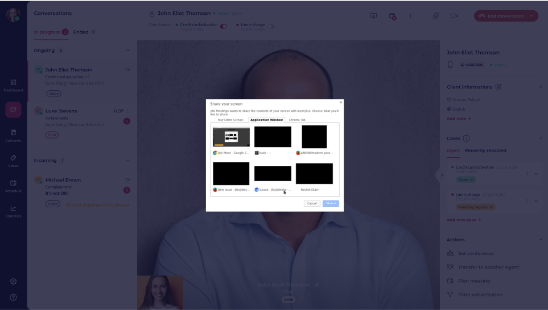Viewport: 548px width, 310px height.
Task: Open the chat messages icon in header
Action: (x=392, y=16)
